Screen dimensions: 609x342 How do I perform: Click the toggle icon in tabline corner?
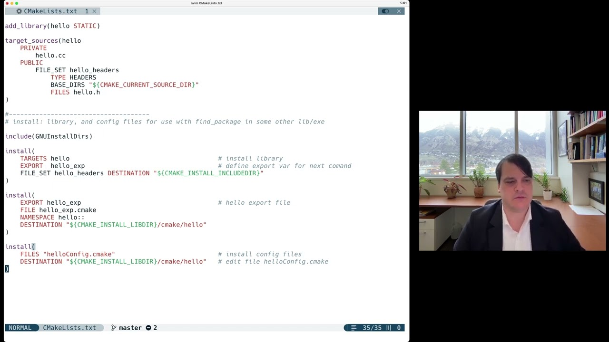click(385, 11)
